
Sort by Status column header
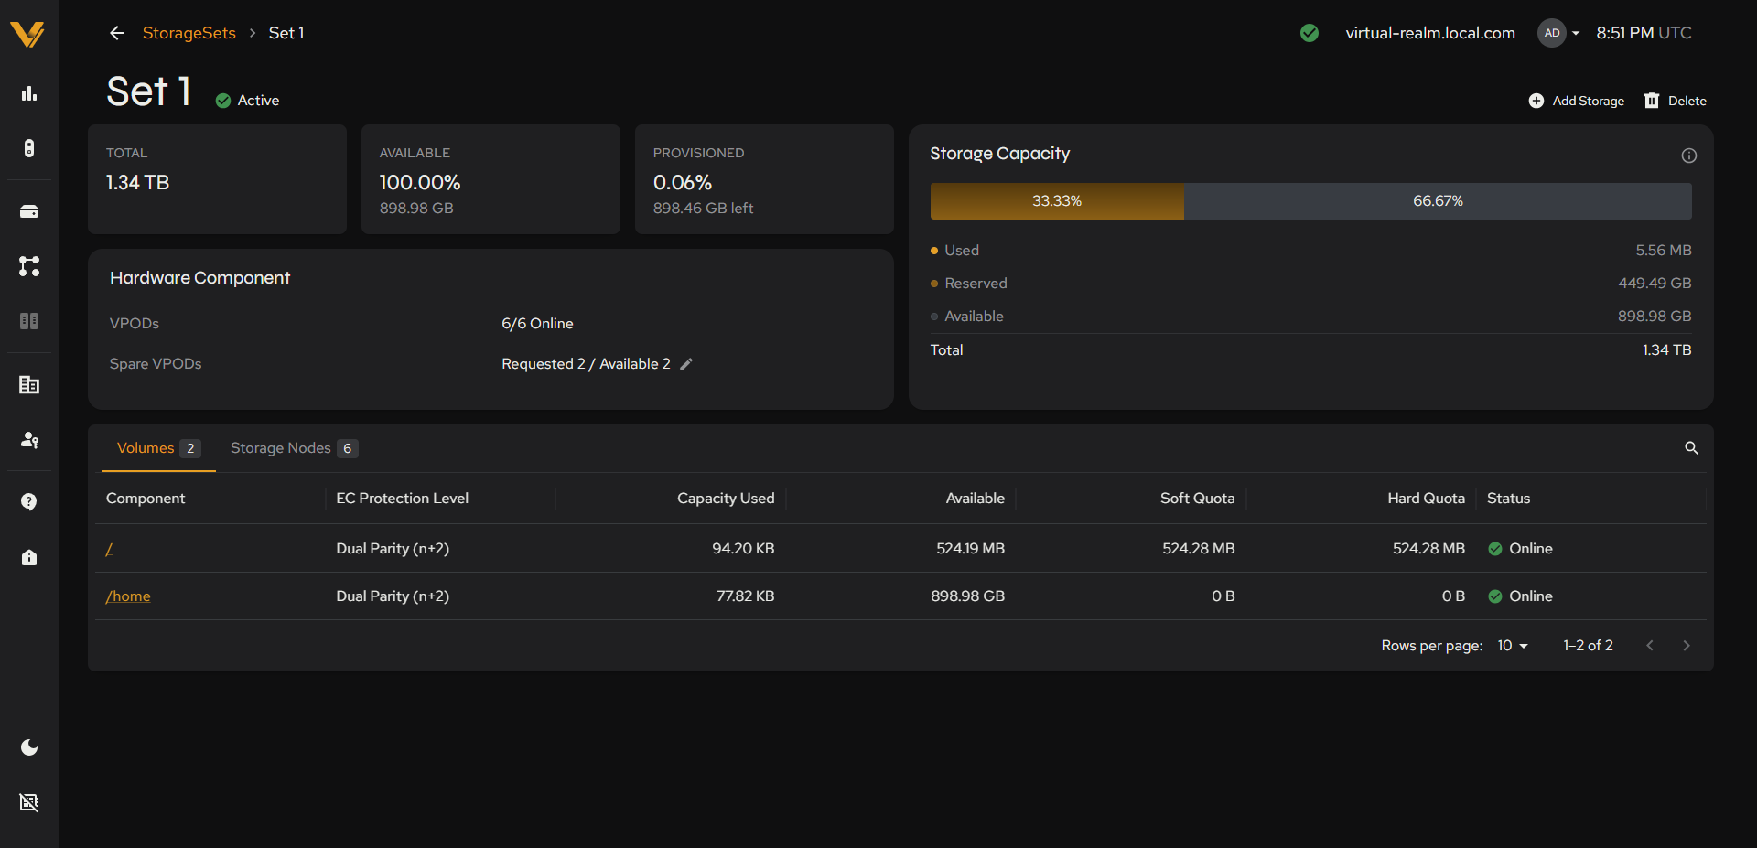(1508, 499)
